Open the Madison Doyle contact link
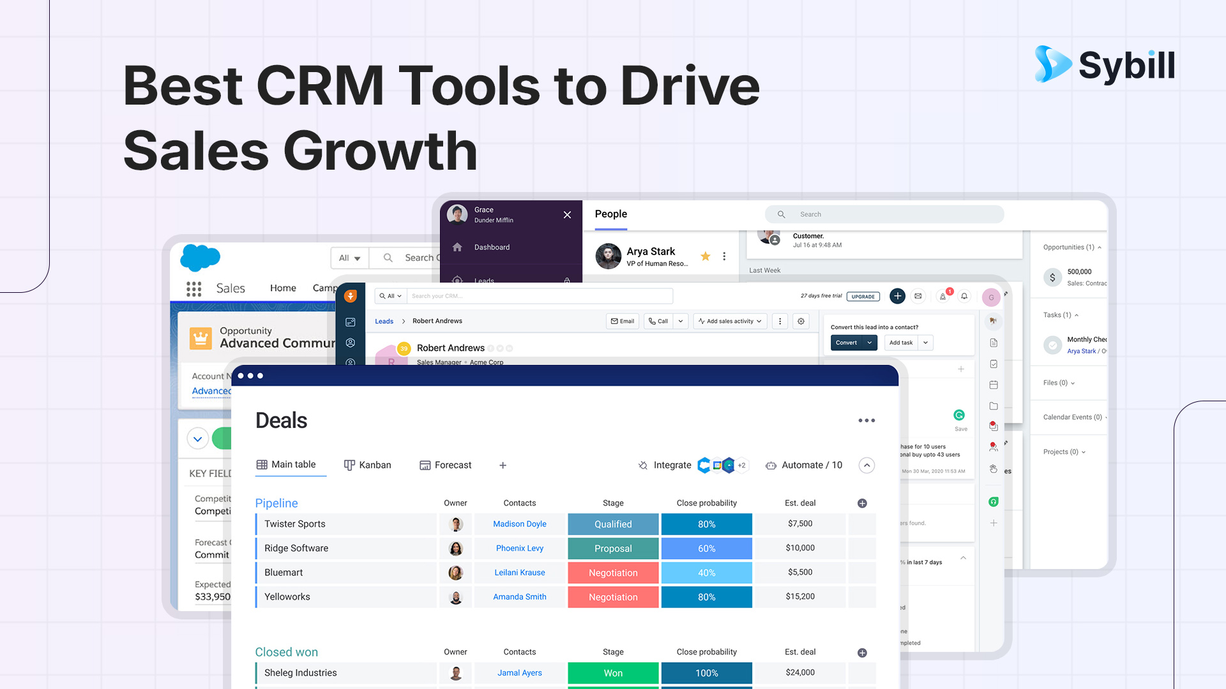 pos(520,524)
